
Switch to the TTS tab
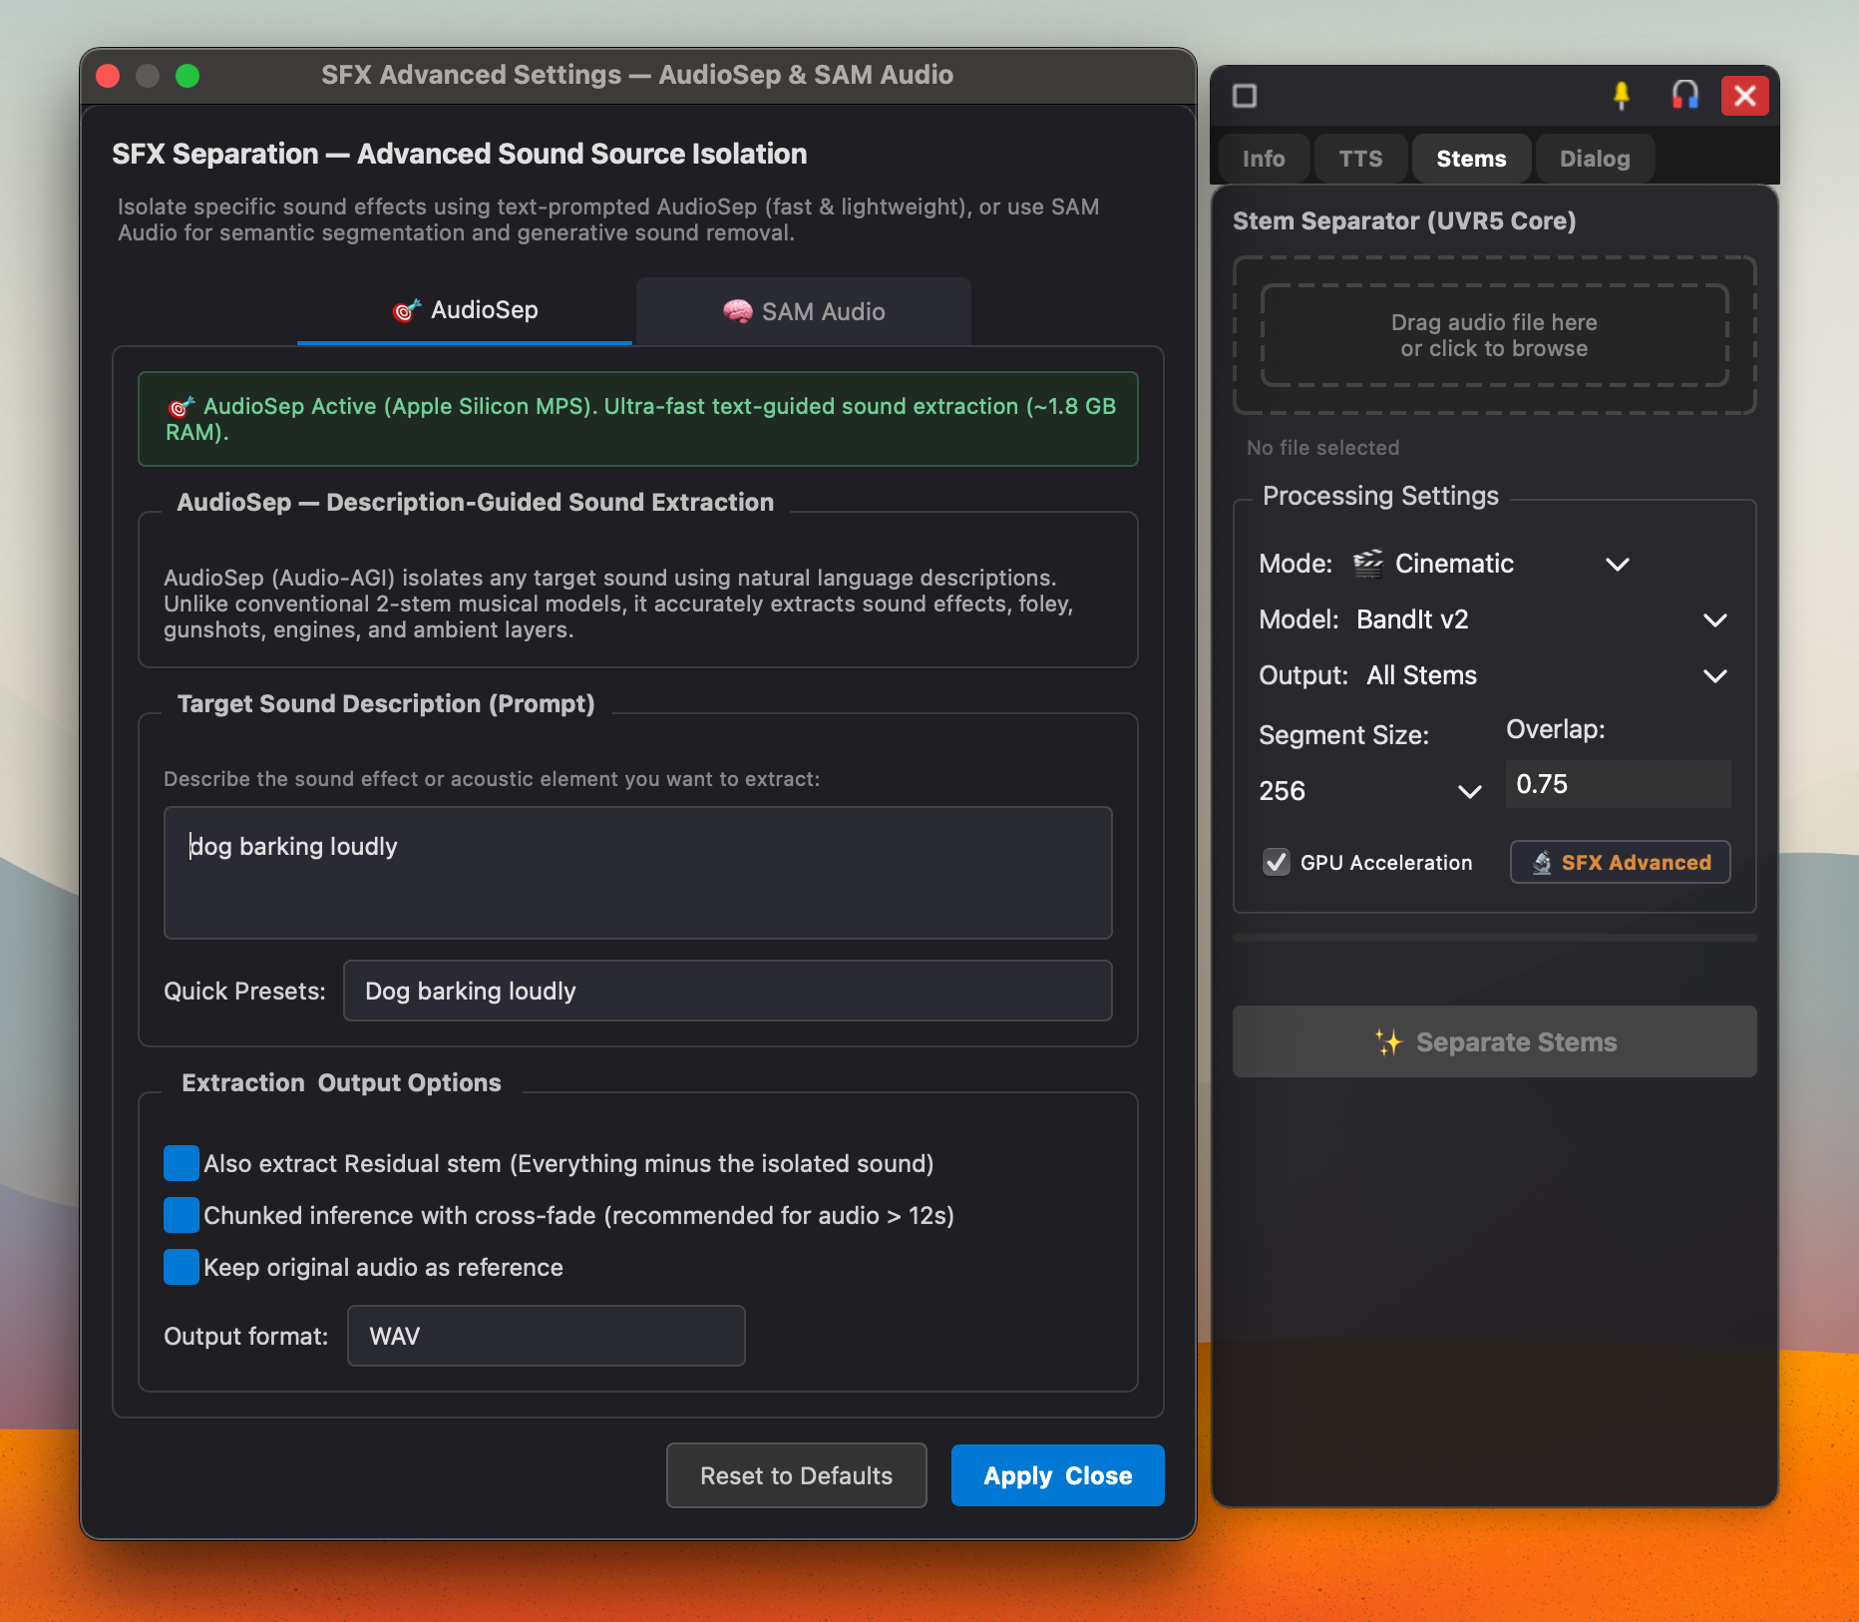1360,159
